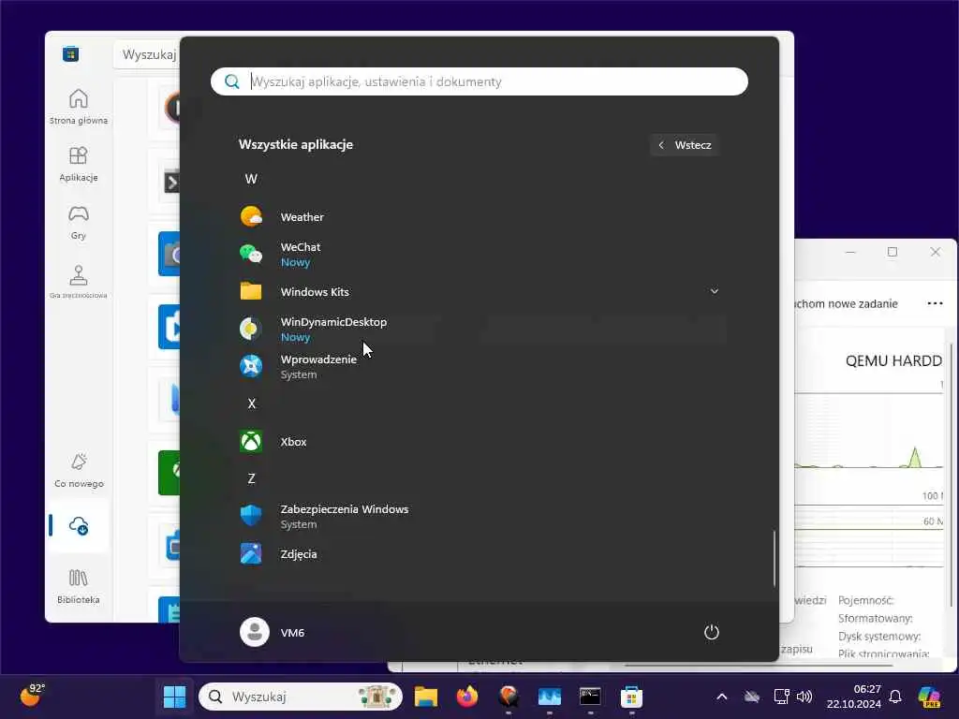
Task: Expand the Windows Kits folder chevron
Action: [x=714, y=292]
